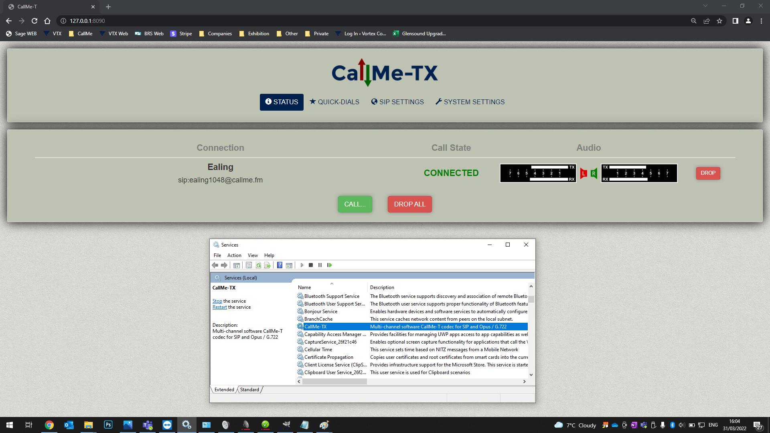Viewport: 770px width, 433px height.
Task: Click the Name column header to sort
Action: click(305, 287)
